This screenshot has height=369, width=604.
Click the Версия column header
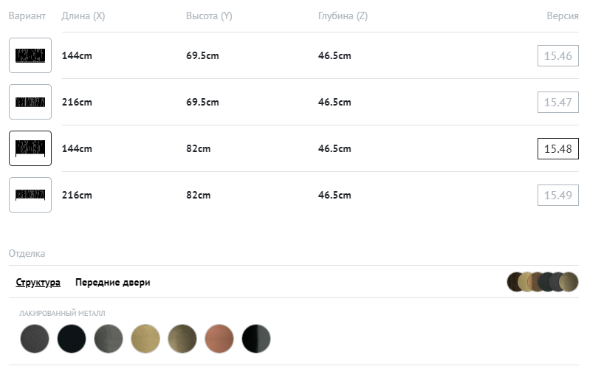click(562, 16)
